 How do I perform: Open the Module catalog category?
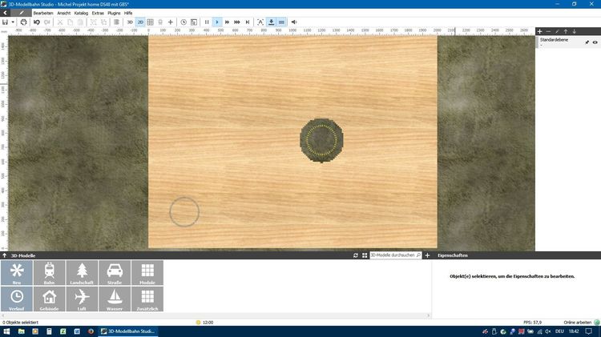pyautogui.click(x=147, y=273)
